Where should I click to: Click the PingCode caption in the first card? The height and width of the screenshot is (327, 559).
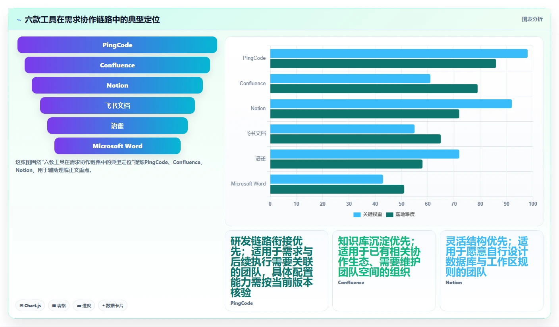(241, 303)
